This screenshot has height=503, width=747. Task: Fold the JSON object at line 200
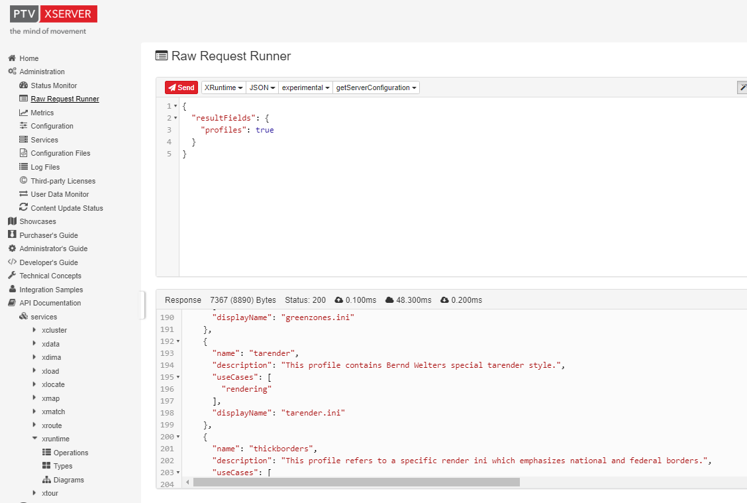[178, 437]
